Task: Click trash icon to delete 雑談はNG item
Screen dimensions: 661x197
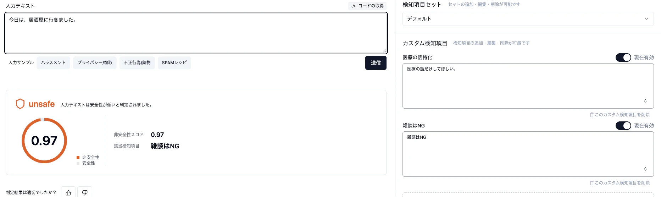Action: pyautogui.click(x=591, y=183)
